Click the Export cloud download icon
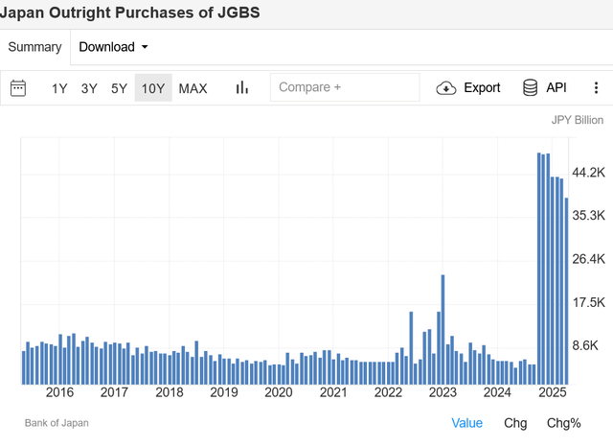The image size is (613, 447). pyautogui.click(x=446, y=88)
